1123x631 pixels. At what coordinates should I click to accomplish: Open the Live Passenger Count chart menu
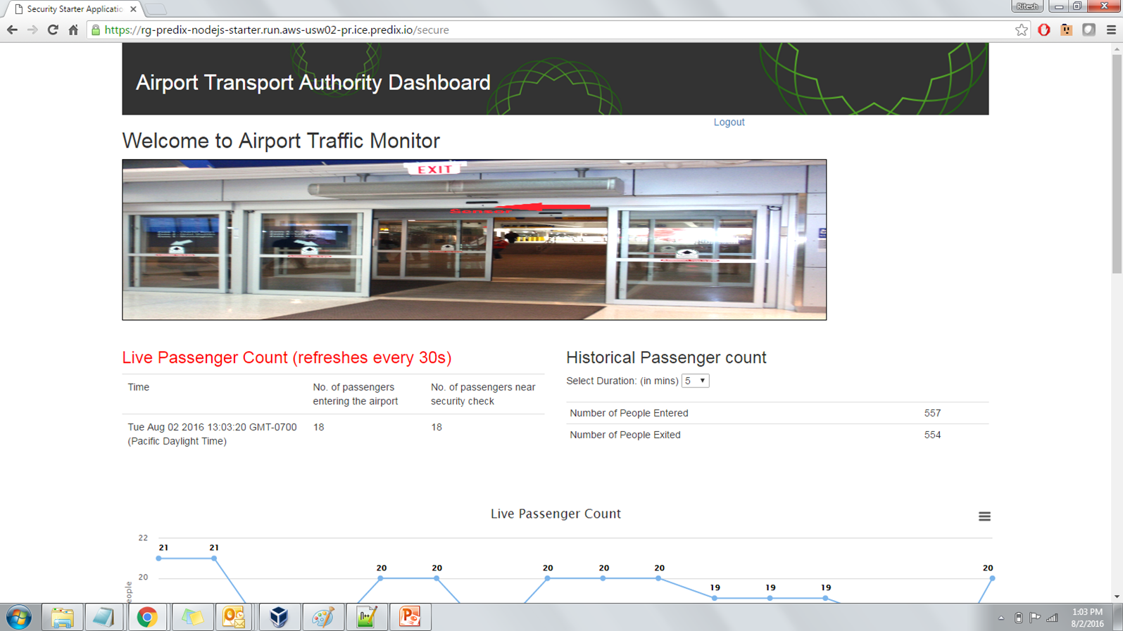coord(984,516)
